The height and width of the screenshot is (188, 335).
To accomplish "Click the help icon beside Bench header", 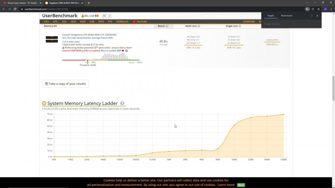I will (x=167, y=26).
